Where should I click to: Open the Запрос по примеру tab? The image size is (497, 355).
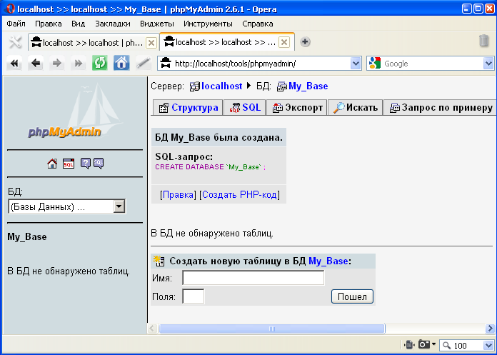point(441,108)
